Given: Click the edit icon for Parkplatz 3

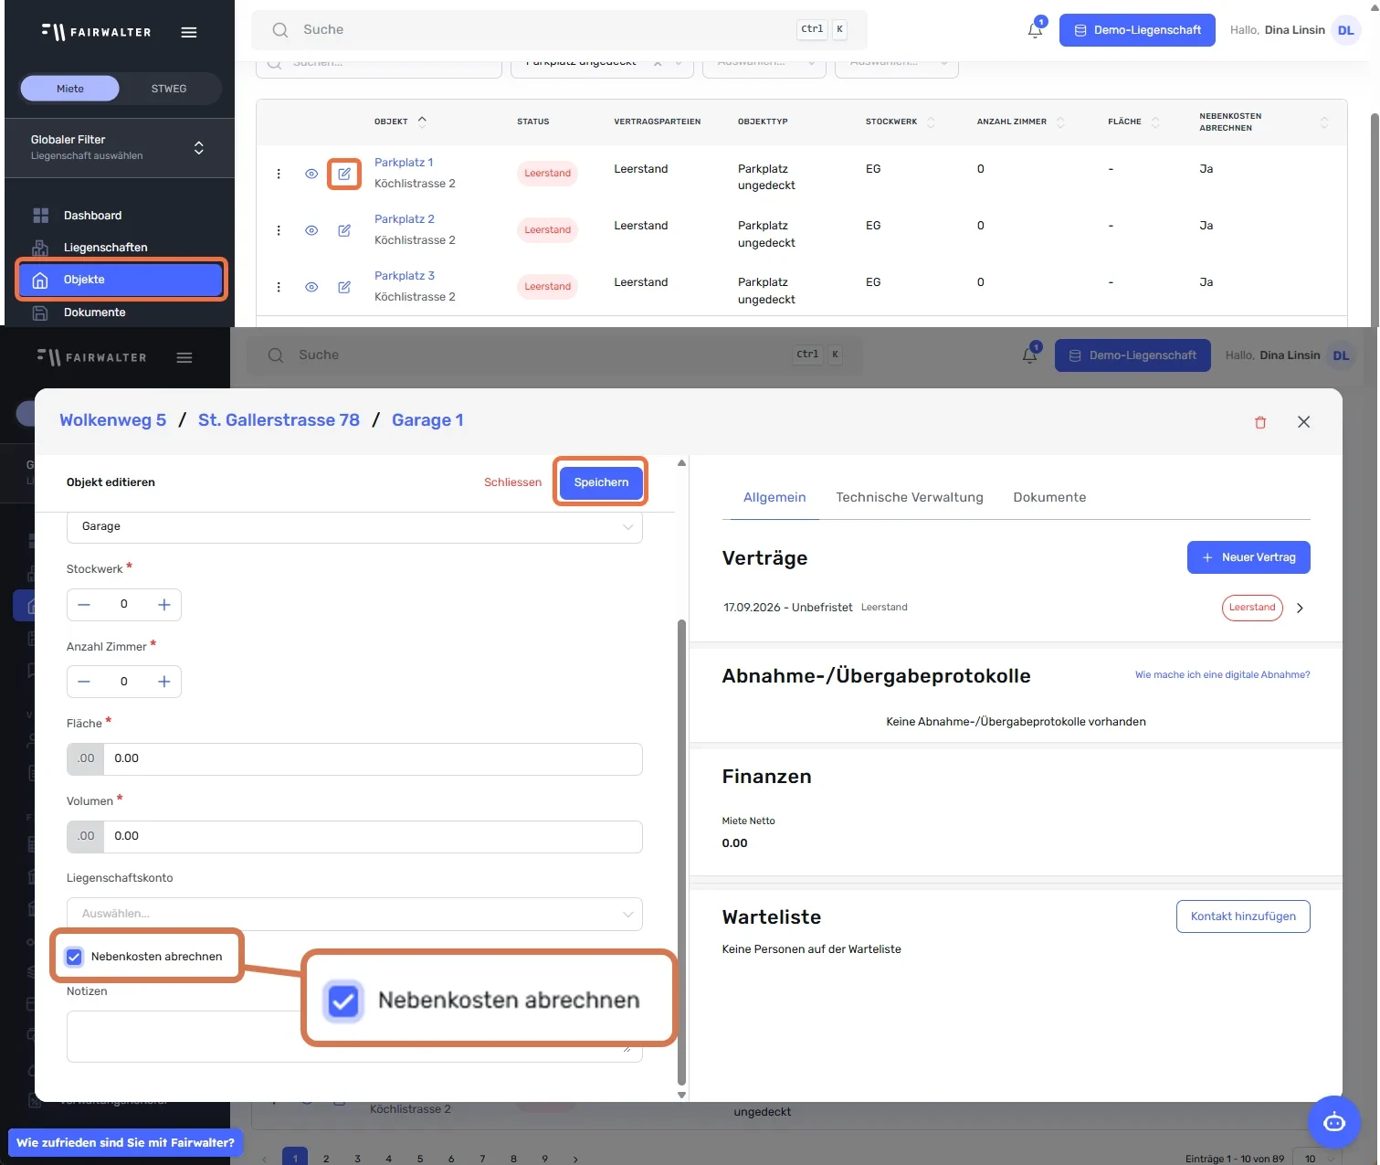Looking at the screenshot, I should 344,287.
